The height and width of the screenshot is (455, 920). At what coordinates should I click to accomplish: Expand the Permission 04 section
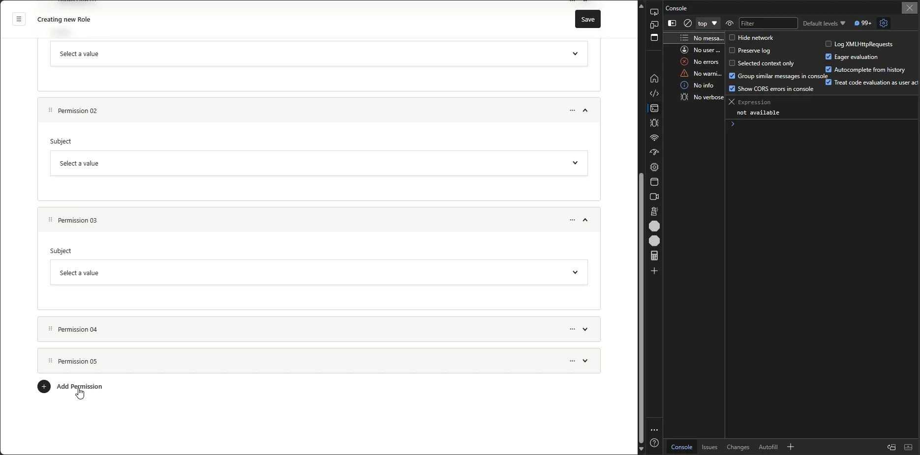585,329
